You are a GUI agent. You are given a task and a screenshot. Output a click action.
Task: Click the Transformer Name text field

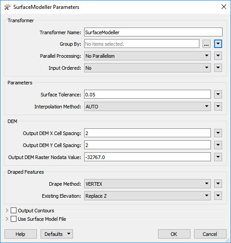[153, 32]
